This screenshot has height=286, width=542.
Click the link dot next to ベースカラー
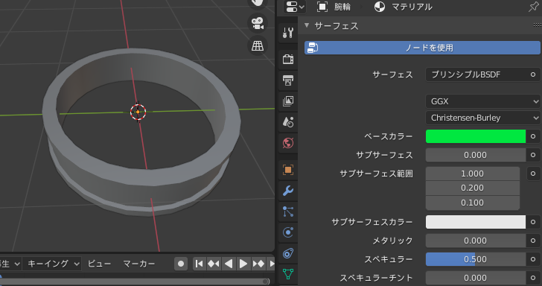coord(533,136)
